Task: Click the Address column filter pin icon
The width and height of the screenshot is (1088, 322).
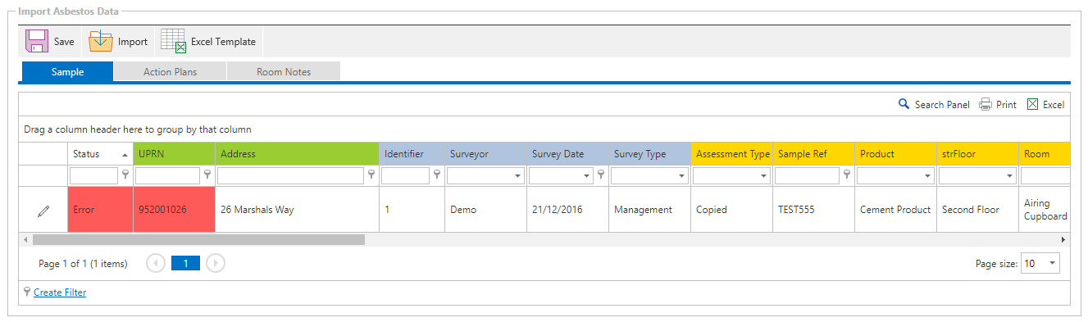Action: [x=371, y=175]
